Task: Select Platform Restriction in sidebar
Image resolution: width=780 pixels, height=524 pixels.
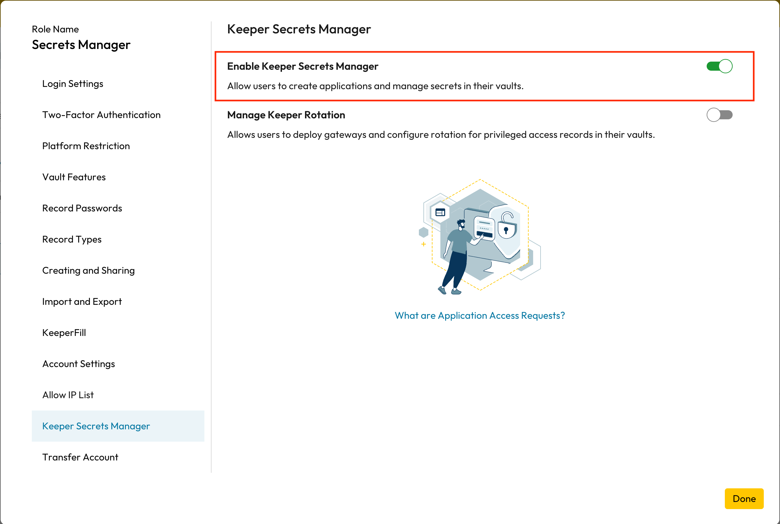Action: [86, 146]
